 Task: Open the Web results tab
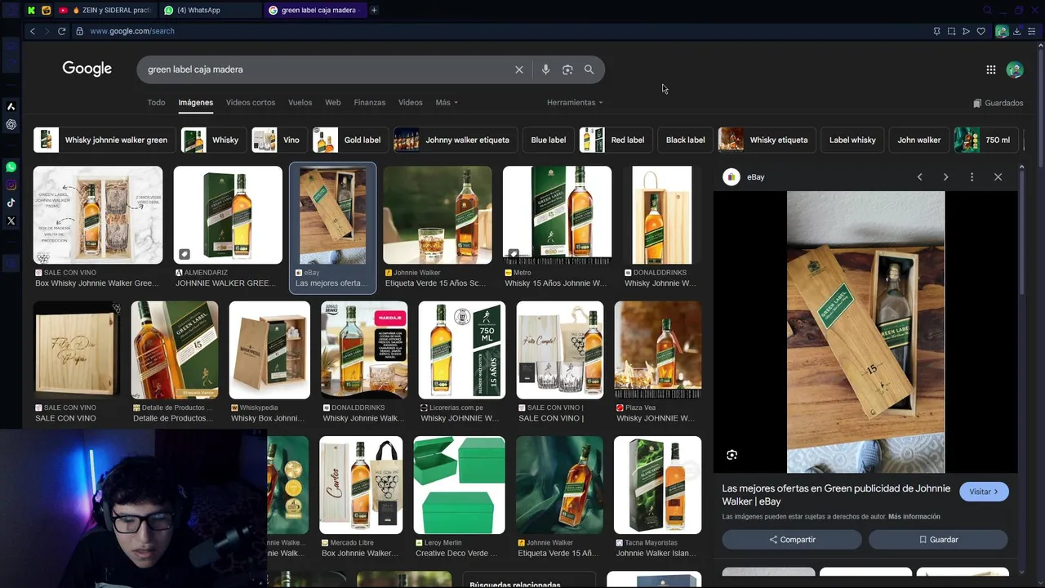[x=333, y=102]
